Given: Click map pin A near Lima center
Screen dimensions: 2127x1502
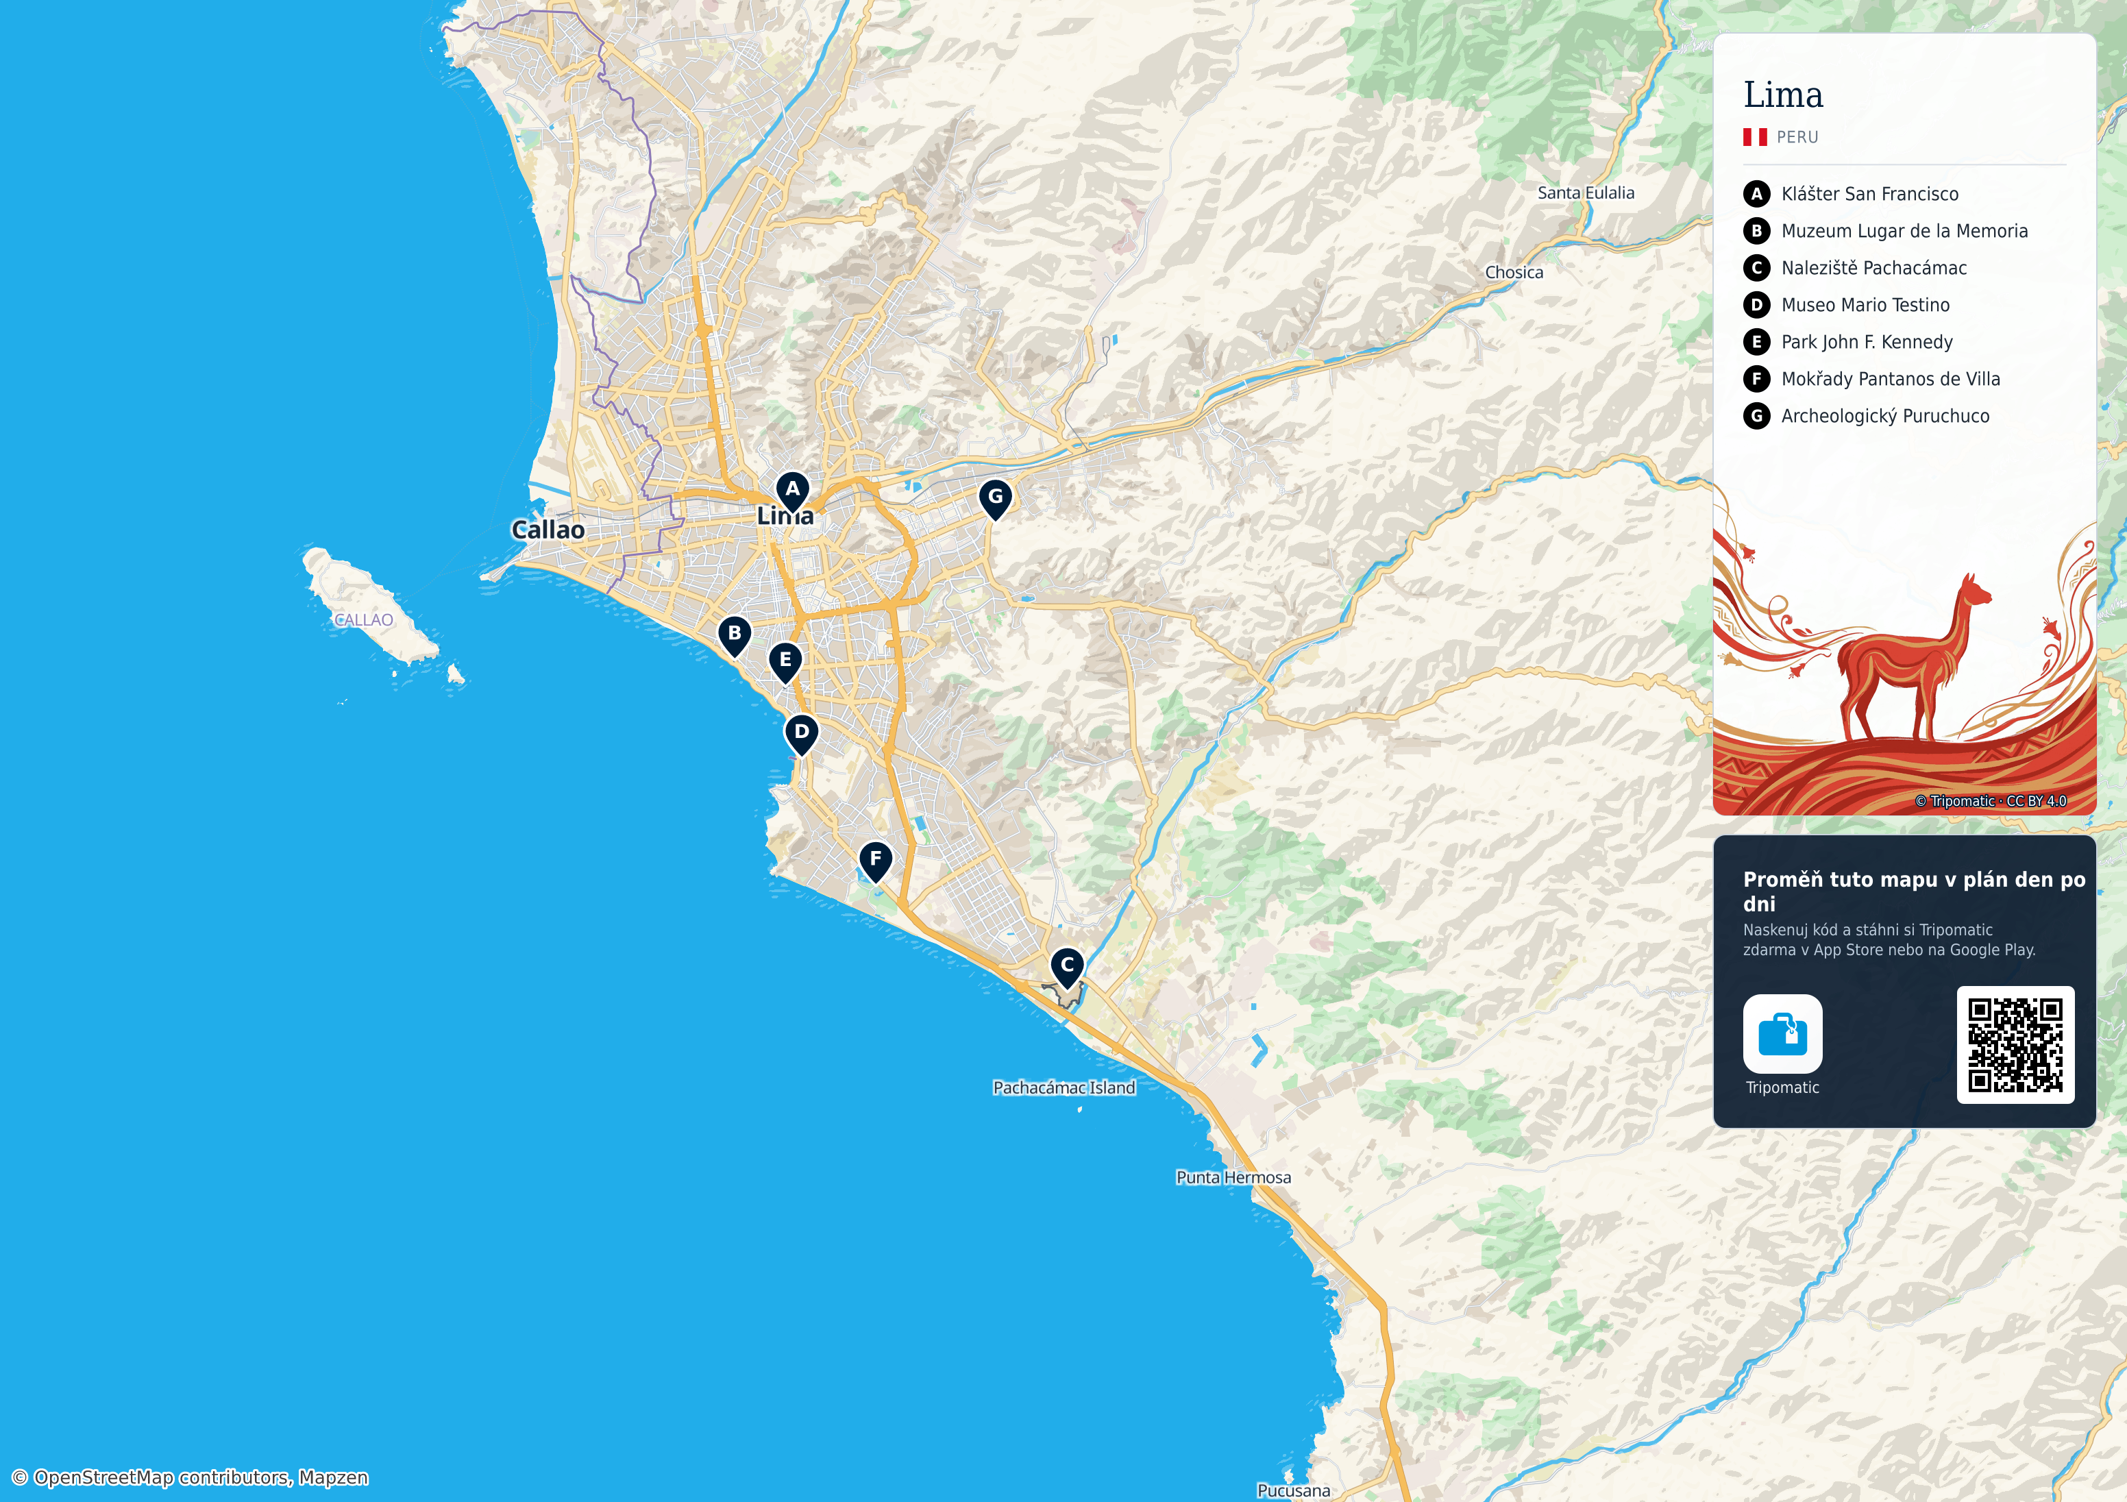Looking at the screenshot, I should point(792,491).
